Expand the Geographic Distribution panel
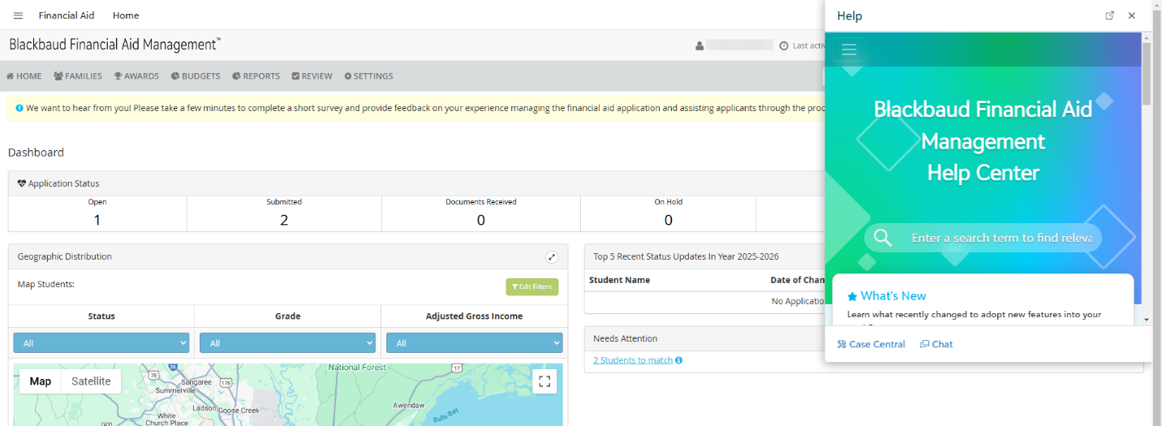 [x=552, y=256]
